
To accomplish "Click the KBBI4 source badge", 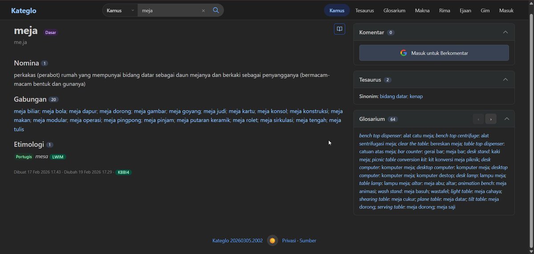I will pyautogui.click(x=124, y=172).
